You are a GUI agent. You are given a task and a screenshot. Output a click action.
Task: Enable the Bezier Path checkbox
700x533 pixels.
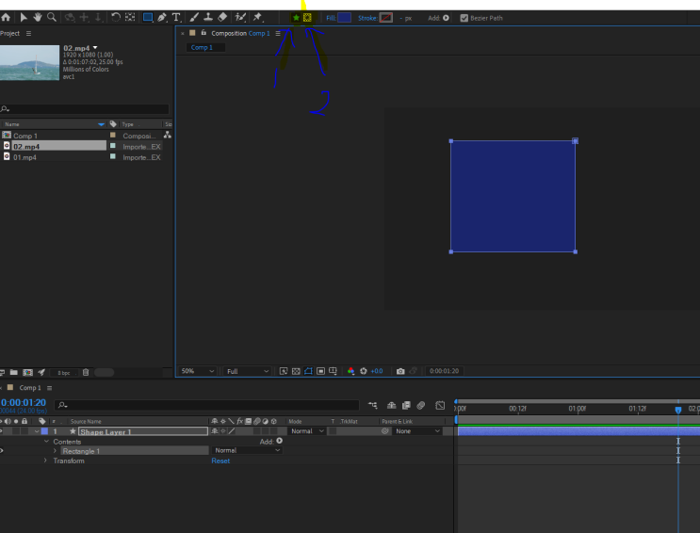464,17
